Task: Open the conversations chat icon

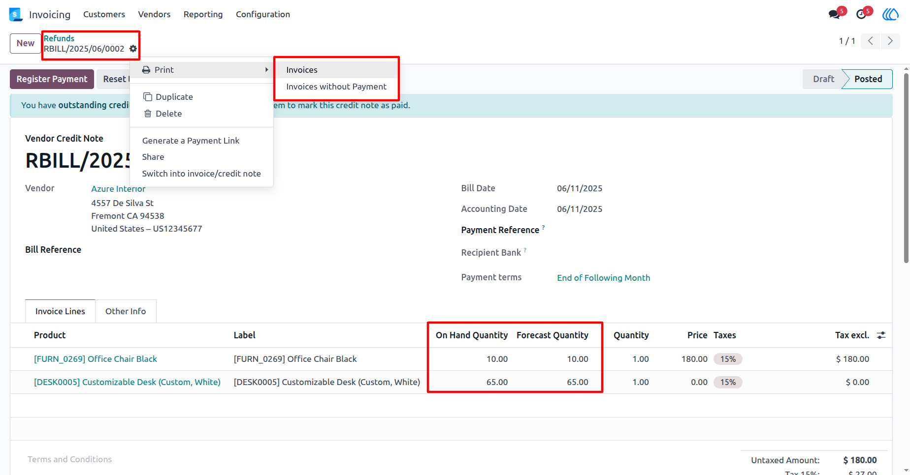Action: (x=834, y=14)
